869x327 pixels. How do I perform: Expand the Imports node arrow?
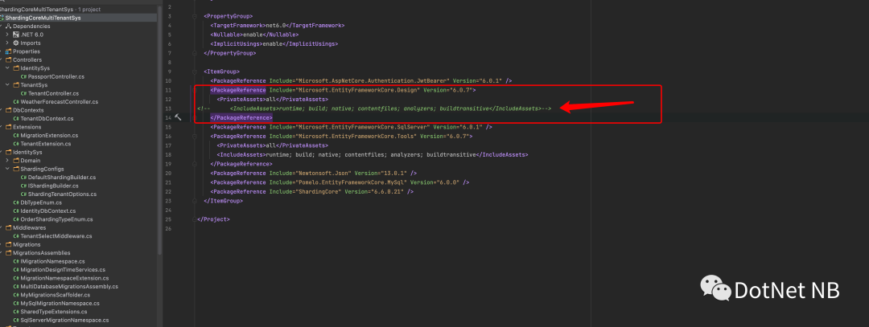pos(7,43)
